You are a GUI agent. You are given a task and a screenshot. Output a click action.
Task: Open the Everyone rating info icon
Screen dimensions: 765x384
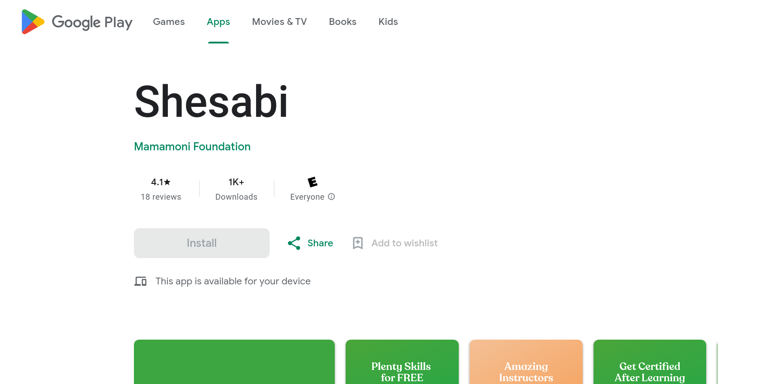[332, 197]
